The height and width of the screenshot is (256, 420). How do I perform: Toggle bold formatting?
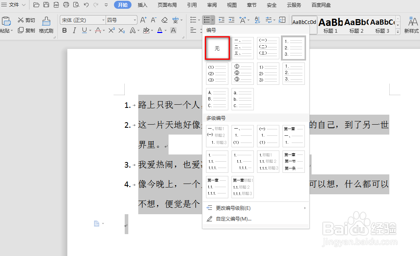pyautogui.click(x=64, y=29)
